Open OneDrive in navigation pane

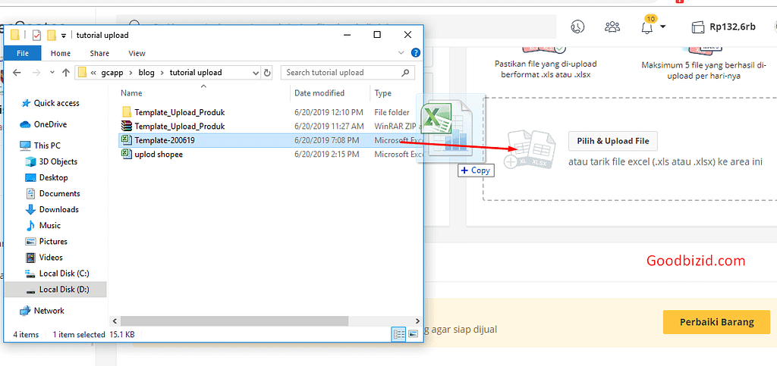coord(50,124)
